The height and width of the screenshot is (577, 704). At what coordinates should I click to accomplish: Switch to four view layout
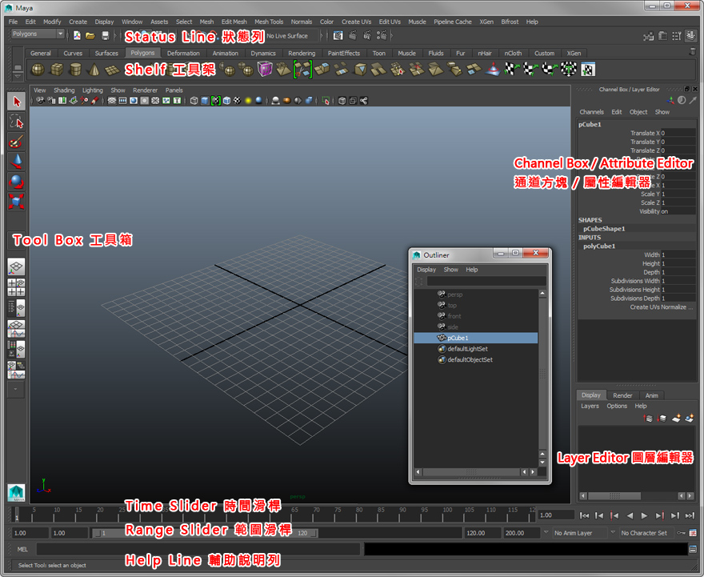[16, 287]
